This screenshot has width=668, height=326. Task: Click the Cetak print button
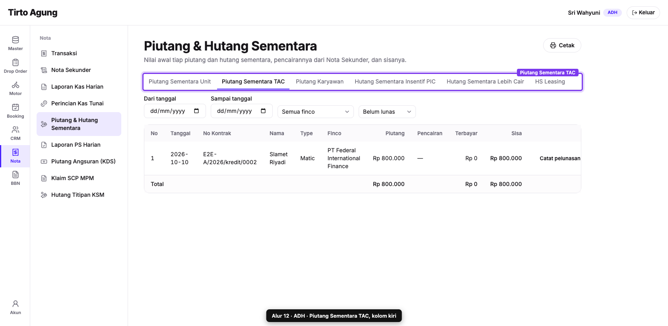[562, 45]
